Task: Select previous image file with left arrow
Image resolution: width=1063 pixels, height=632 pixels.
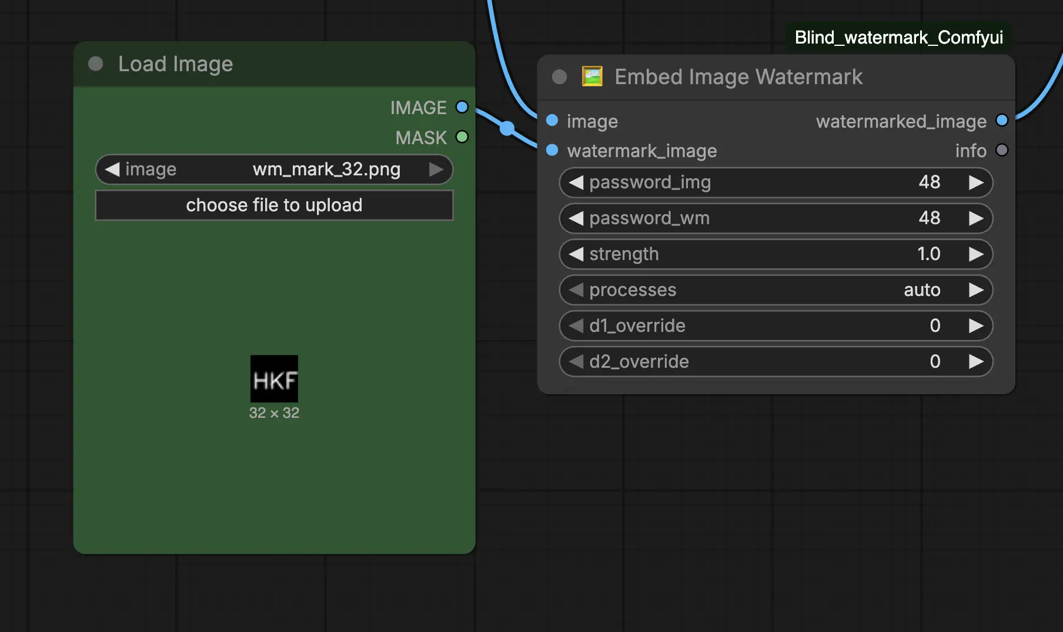Action: pyautogui.click(x=112, y=169)
